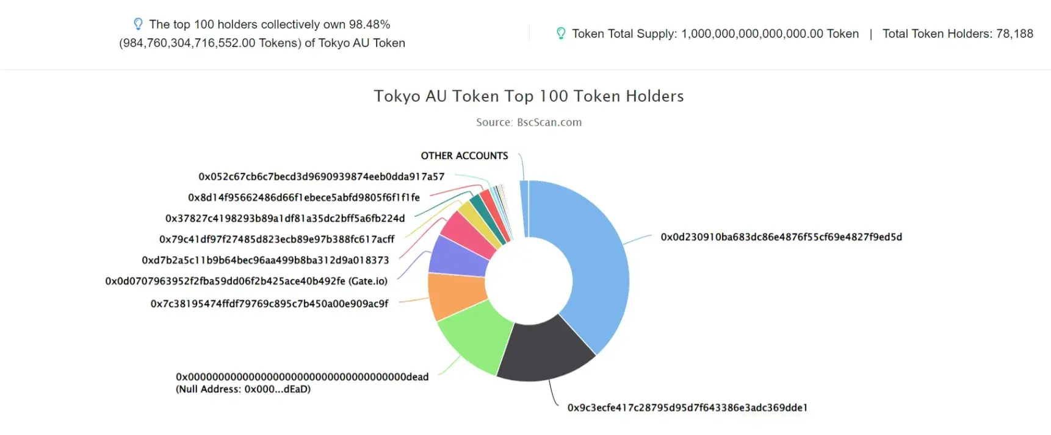Select the purple Gate.io chart slice
Screen dimensions: 1051x435
pyautogui.click(x=458, y=257)
